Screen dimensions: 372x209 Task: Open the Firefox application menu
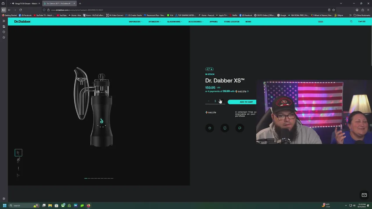pyautogui.click(x=368, y=10)
